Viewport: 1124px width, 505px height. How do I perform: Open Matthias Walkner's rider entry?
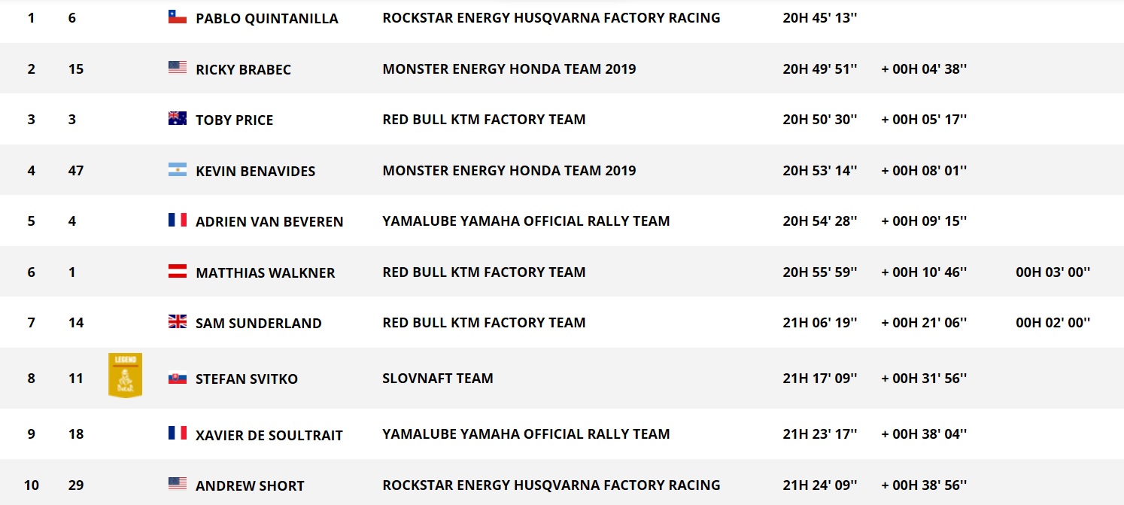tap(266, 273)
